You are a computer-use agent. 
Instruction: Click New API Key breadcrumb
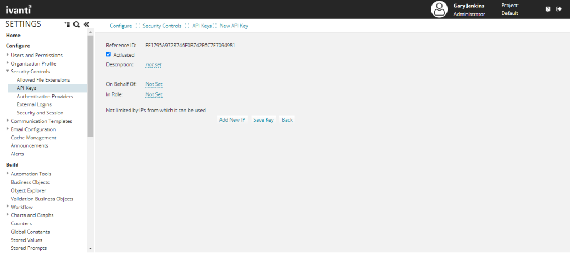[234, 26]
